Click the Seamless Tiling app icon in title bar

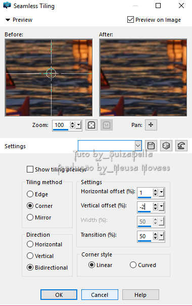(7, 6)
